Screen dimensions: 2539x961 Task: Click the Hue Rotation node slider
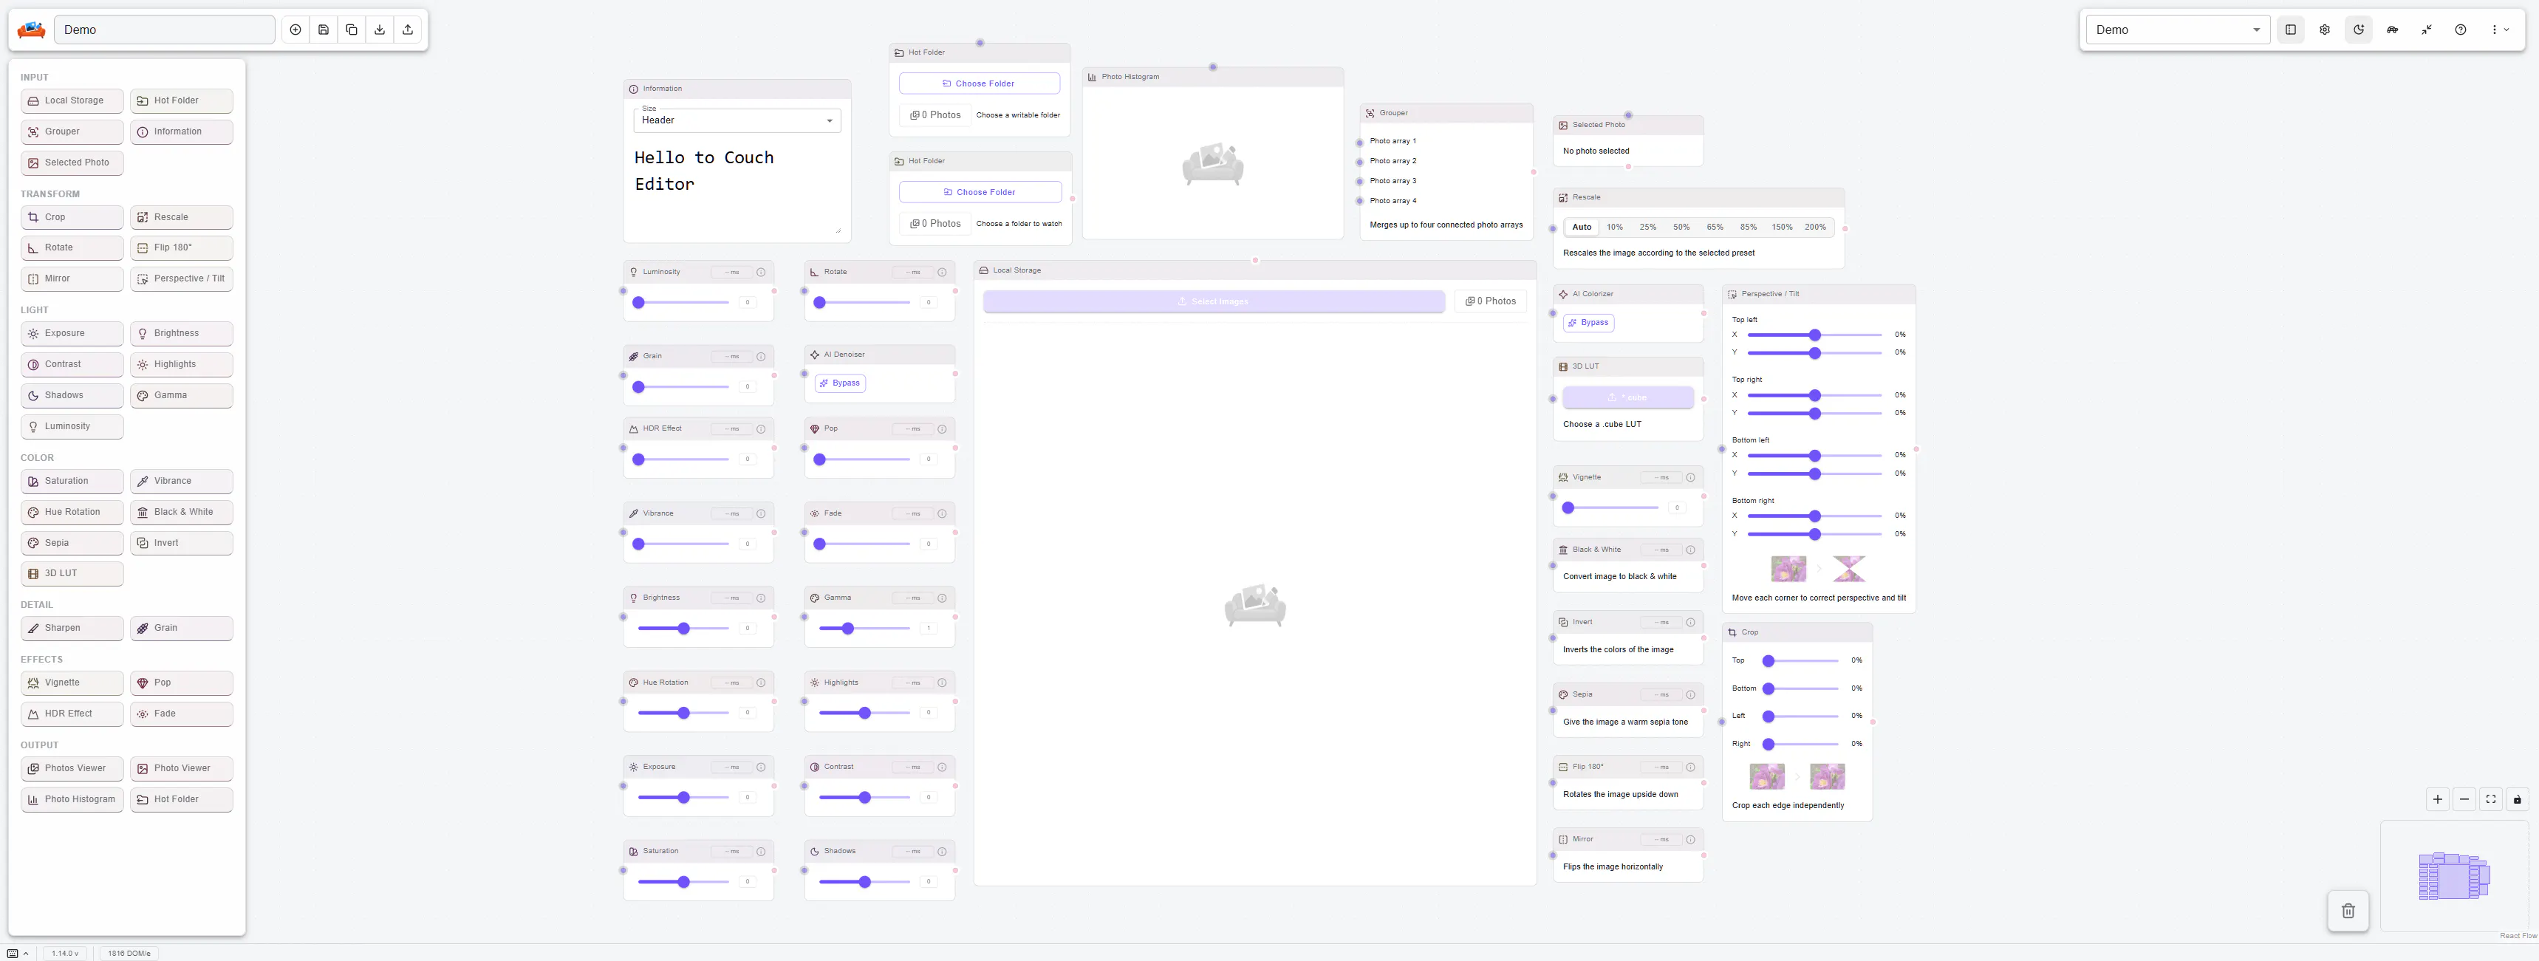683,713
